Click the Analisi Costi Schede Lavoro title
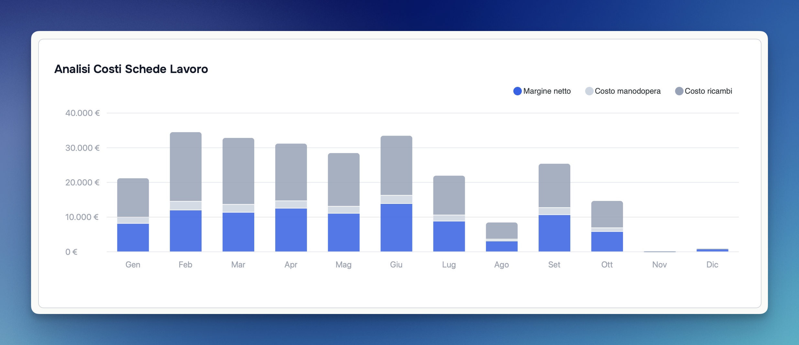The width and height of the screenshot is (799, 345). (131, 69)
